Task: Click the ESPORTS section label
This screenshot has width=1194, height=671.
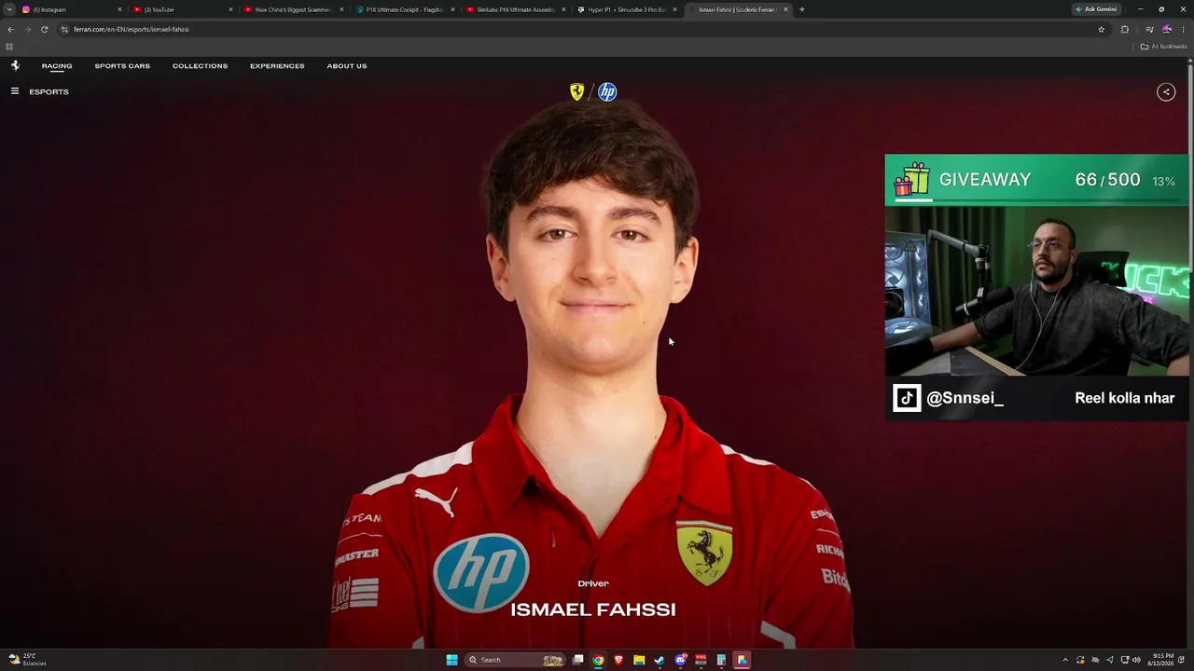Action: click(49, 91)
